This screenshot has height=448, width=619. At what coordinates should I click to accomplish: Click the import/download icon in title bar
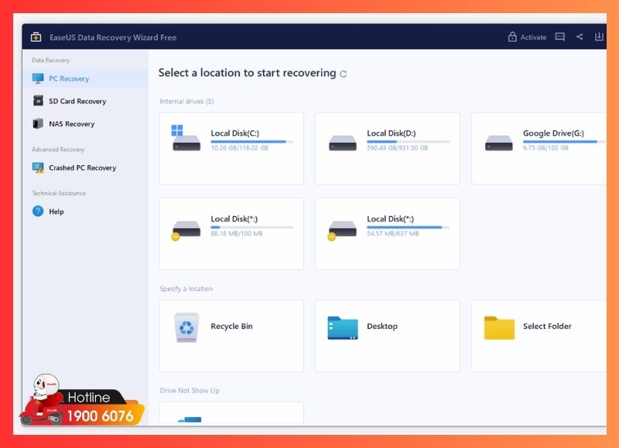(599, 36)
